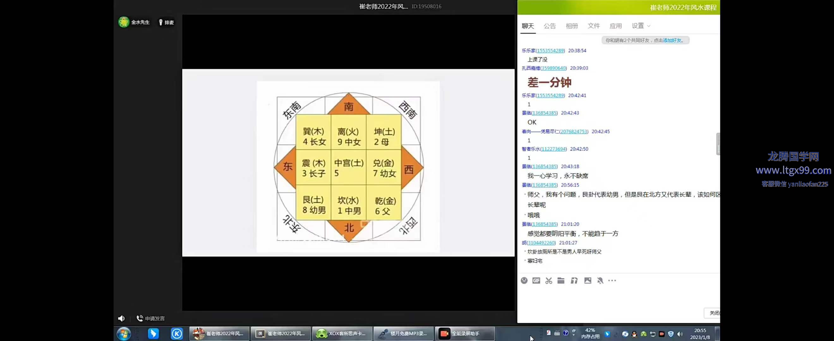Click the send picture icon
834x341 pixels.
click(588, 280)
